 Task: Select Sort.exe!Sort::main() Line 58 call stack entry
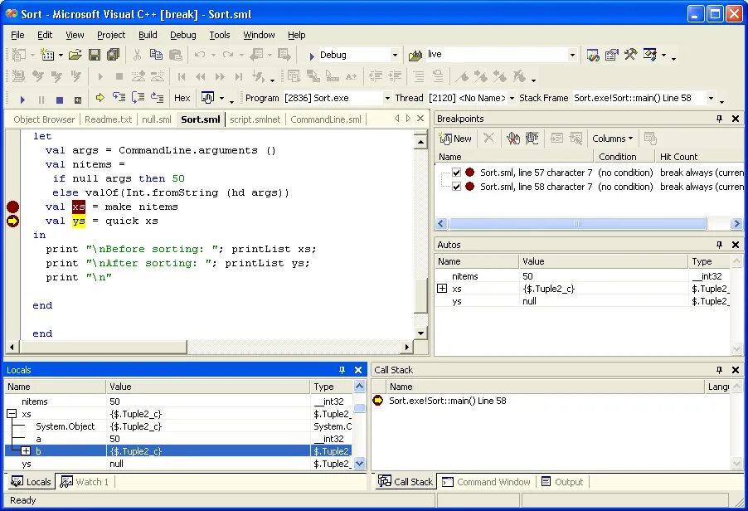coord(448,401)
